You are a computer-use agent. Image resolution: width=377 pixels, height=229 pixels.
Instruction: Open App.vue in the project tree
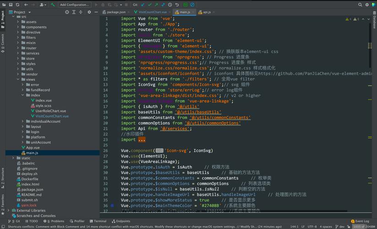coord(33,147)
